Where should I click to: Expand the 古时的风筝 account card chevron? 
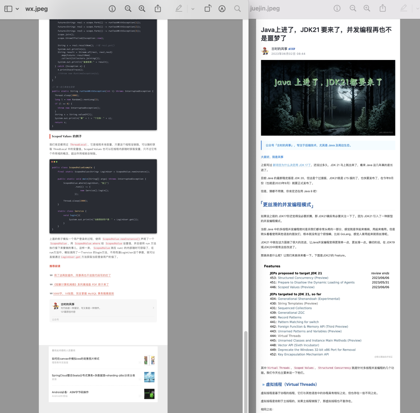point(153,308)
